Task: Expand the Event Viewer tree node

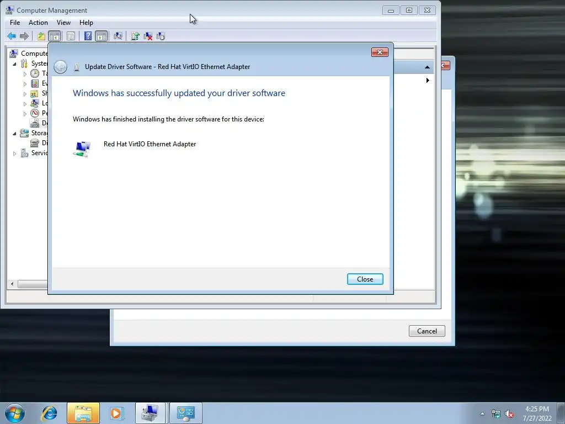Action: tap(25, 84)
